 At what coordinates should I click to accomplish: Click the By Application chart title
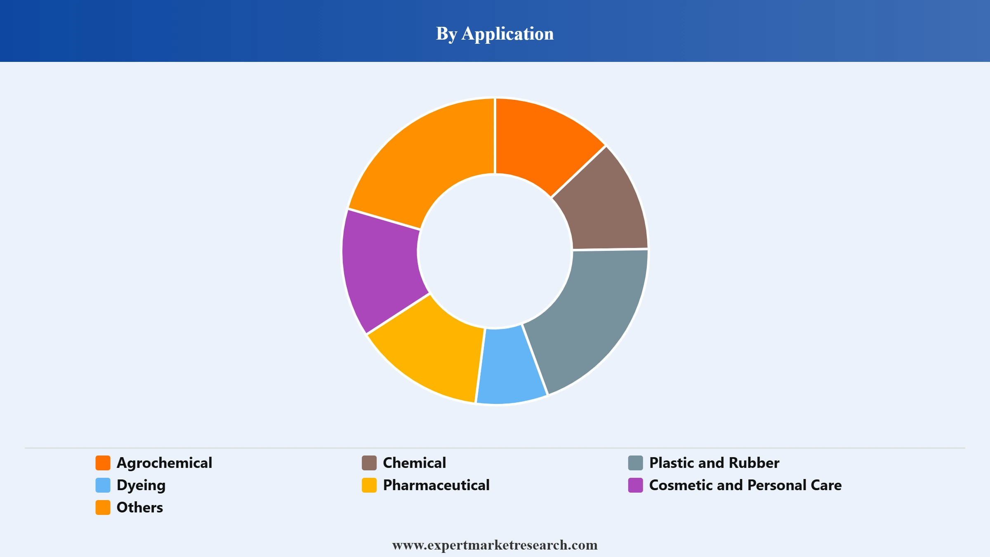495,33
